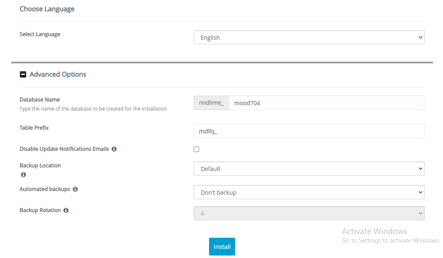Click the Choose Language section heading
This screenshot has height=258, width=443.
click(x=47, y=9)
